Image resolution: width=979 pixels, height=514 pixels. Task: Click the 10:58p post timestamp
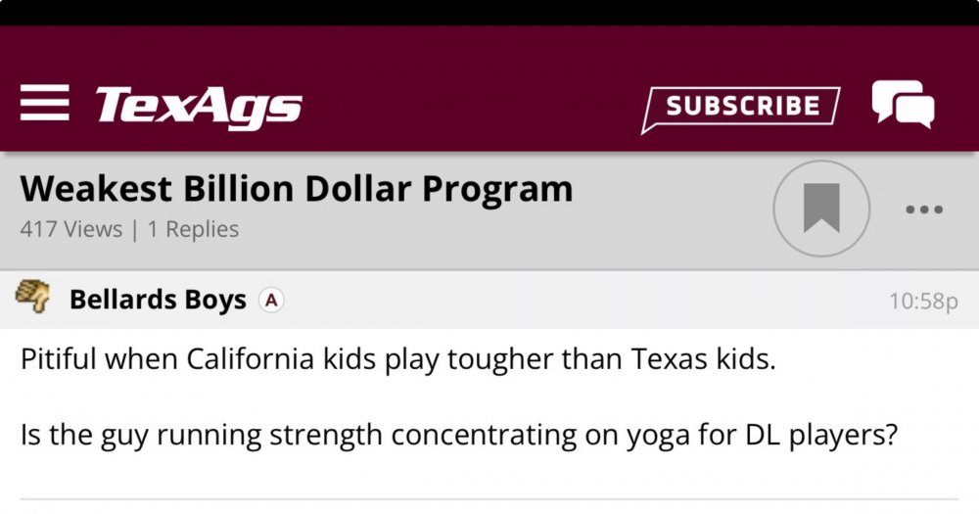[923, 302]
